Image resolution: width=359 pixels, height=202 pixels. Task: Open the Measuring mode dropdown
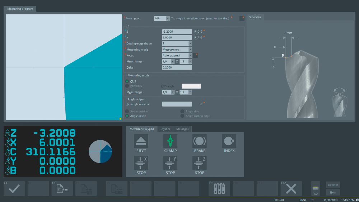pyautogui.click(x=190, y=50)
